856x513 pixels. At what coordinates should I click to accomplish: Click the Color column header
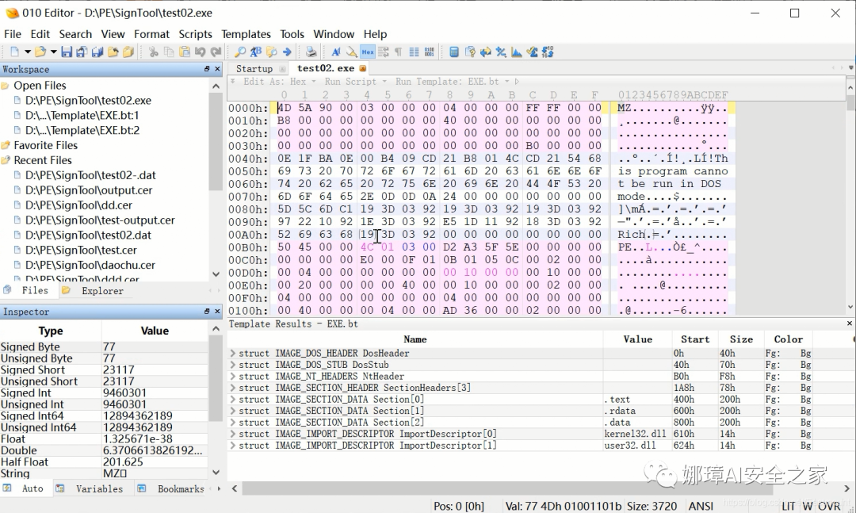(789, 339)
